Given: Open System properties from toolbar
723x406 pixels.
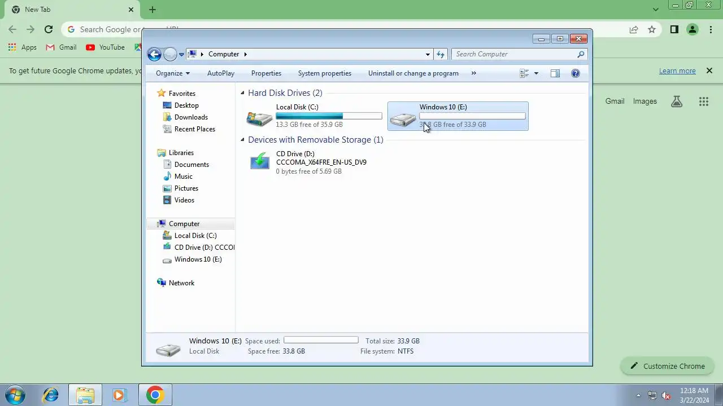Looking at the screenshot, I should coord(325,73).
